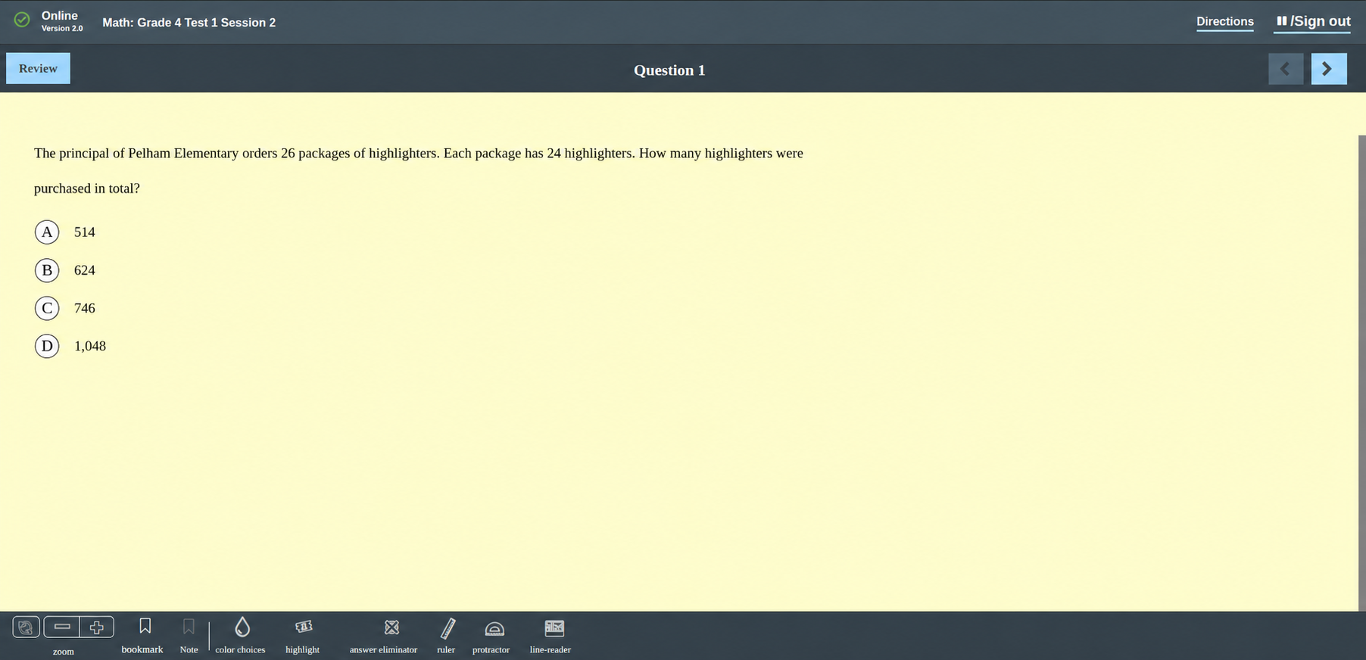
Task: Pause or Sign out of the test
Action: pos(1313,21)
